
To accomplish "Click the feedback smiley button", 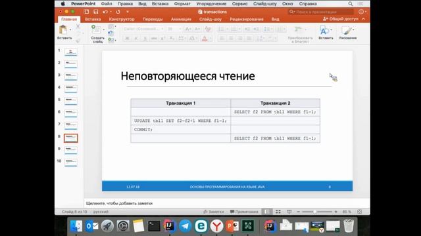I will [x=361, y=12].
